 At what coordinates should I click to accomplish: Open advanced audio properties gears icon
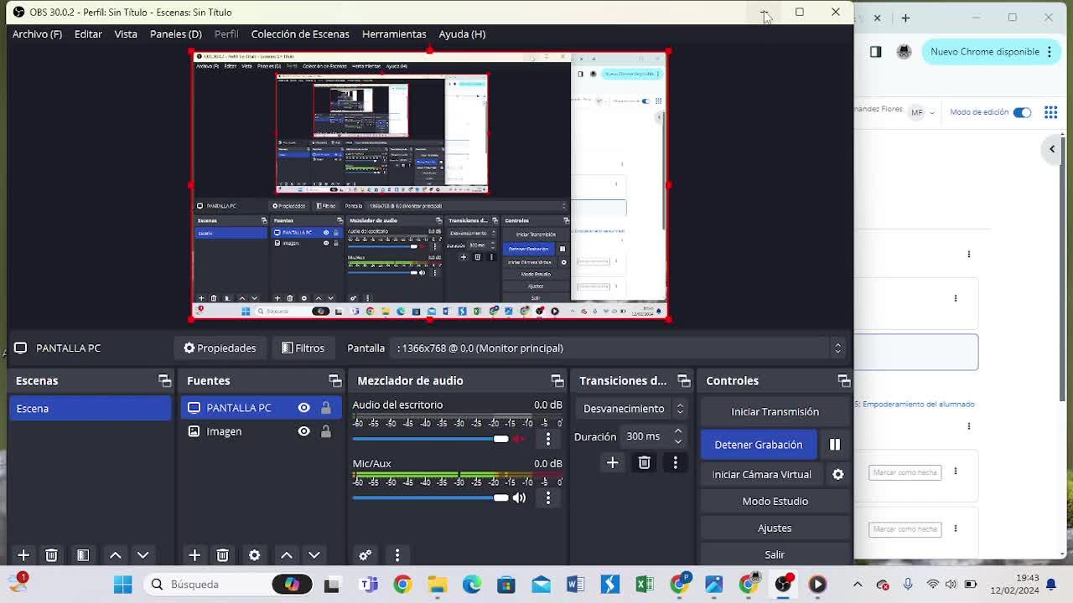[365, 555]
